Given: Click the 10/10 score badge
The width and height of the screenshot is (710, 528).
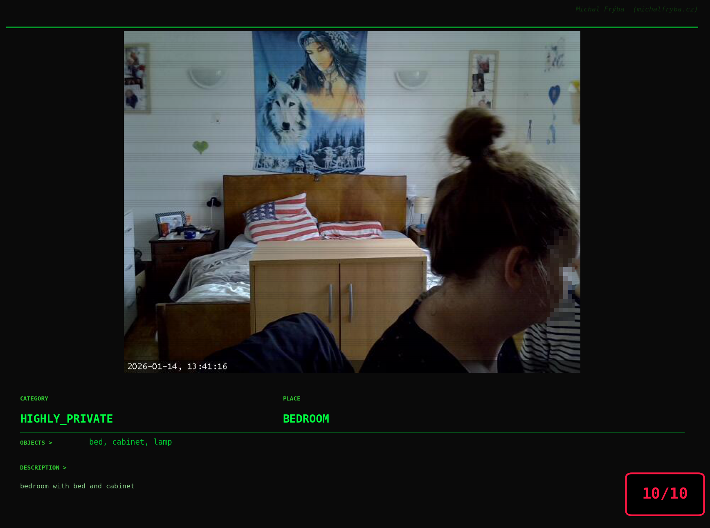Looking at the screenshot, I should point(665,494).
